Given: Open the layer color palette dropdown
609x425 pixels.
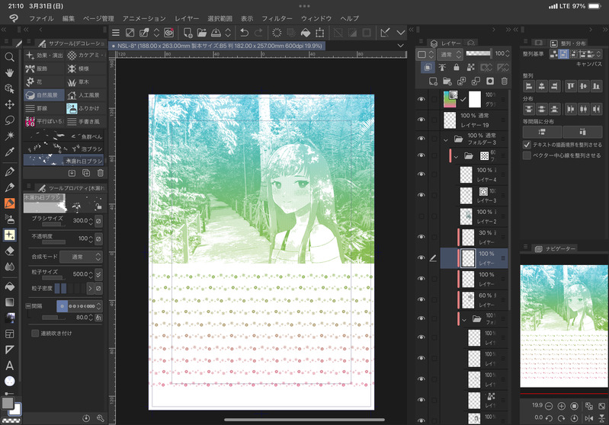Looking at the screenshot, I should tap(425, 54).
